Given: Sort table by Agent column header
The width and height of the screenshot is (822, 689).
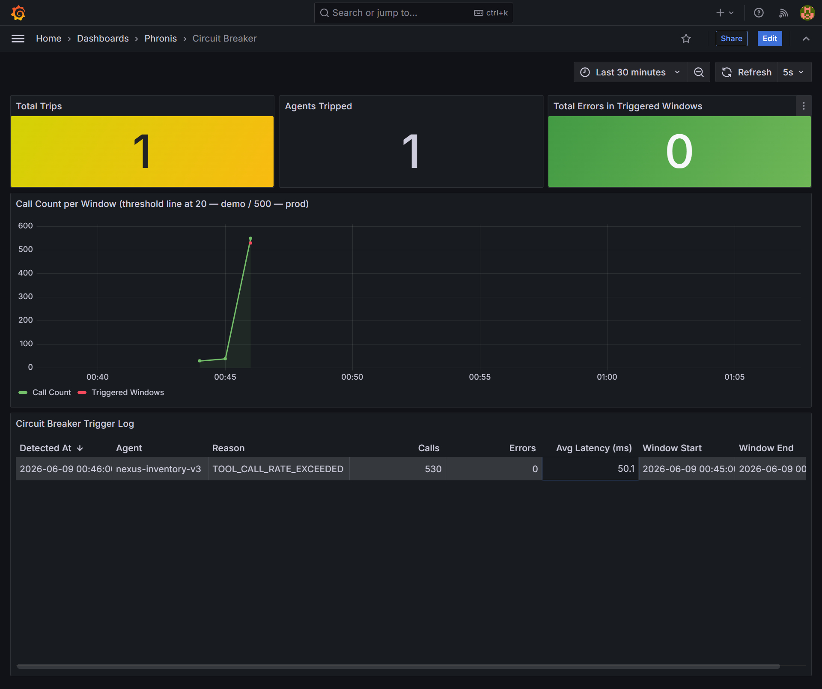Looking at the screenshot, I should pos(129,448).
